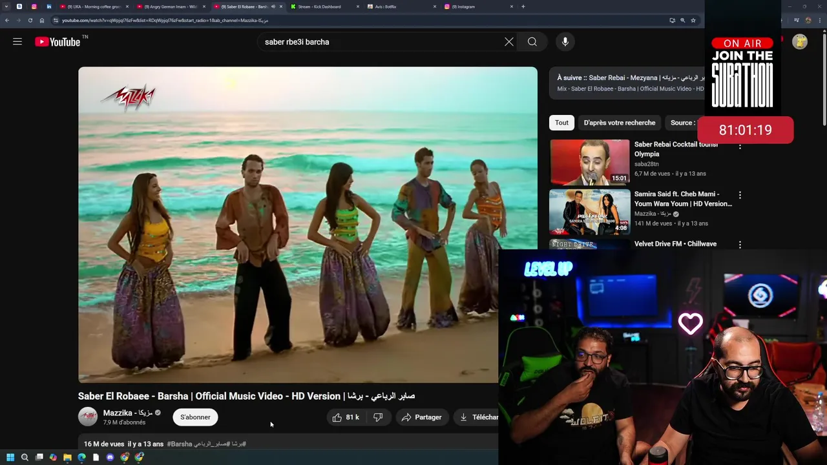
Task: Open the Windows Start menu
Action: coord(10,457)
